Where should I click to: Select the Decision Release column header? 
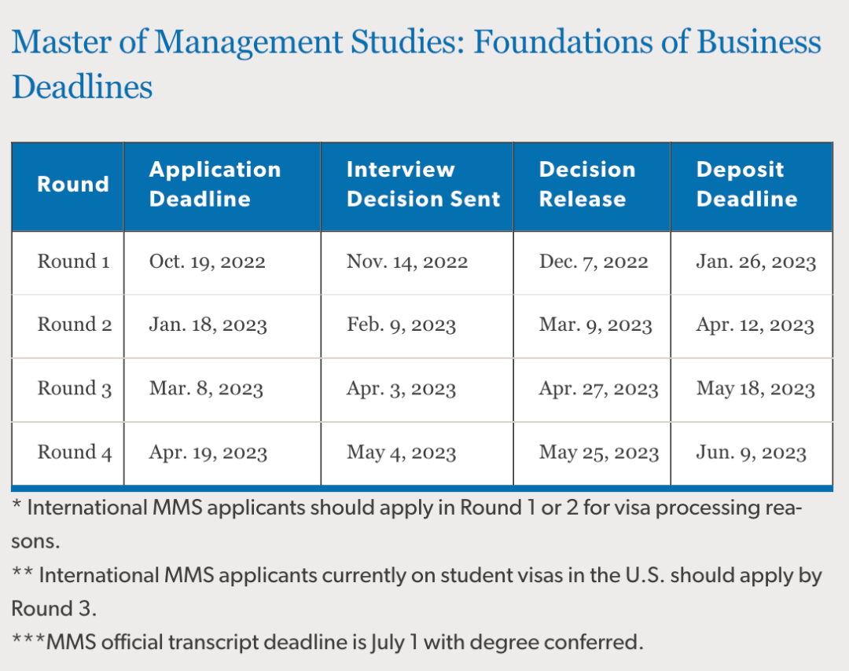[587, 185]
